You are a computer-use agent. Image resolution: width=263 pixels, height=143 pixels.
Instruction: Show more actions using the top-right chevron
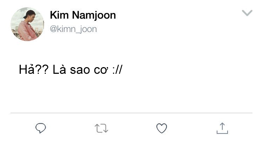coord(247,13)
